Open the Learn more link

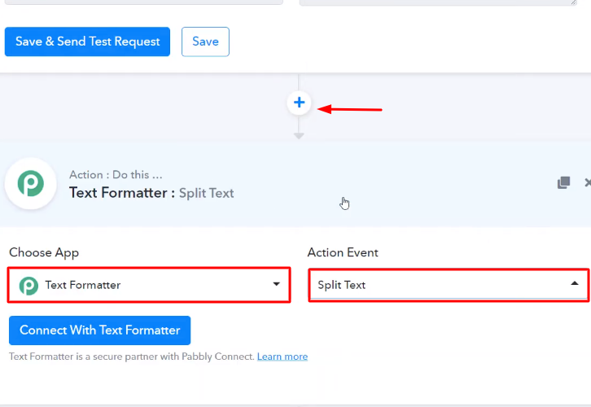coord(282,357)
